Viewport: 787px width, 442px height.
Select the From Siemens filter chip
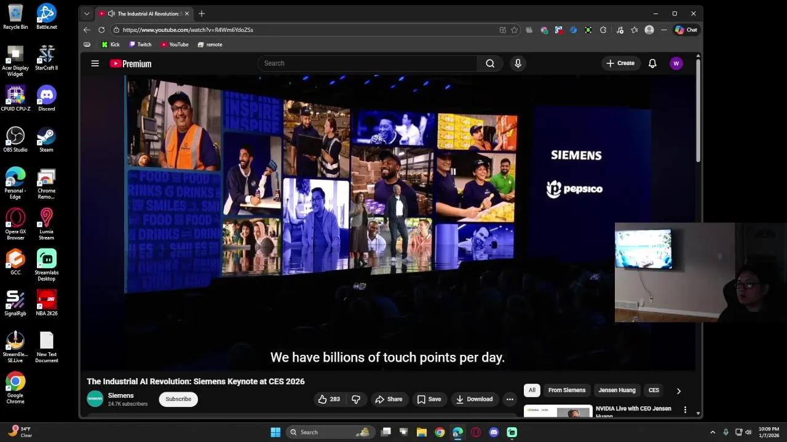pyautogui.click(x=567, y=390)
